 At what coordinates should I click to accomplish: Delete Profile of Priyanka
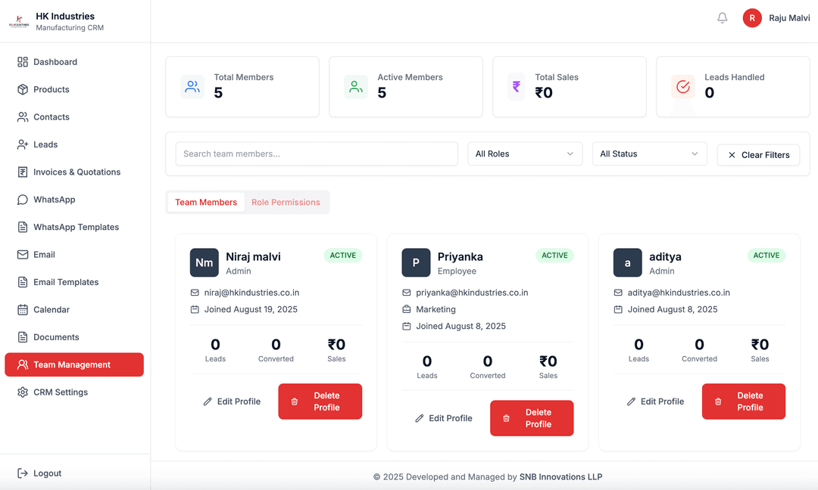[532, 418]
